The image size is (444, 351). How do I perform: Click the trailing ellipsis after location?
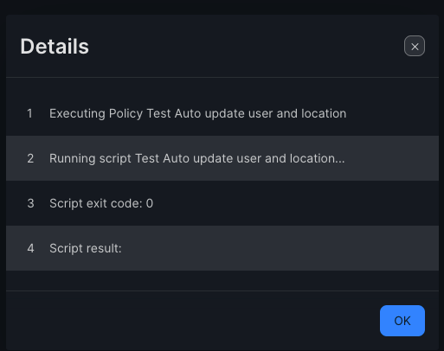click(339, 159)
